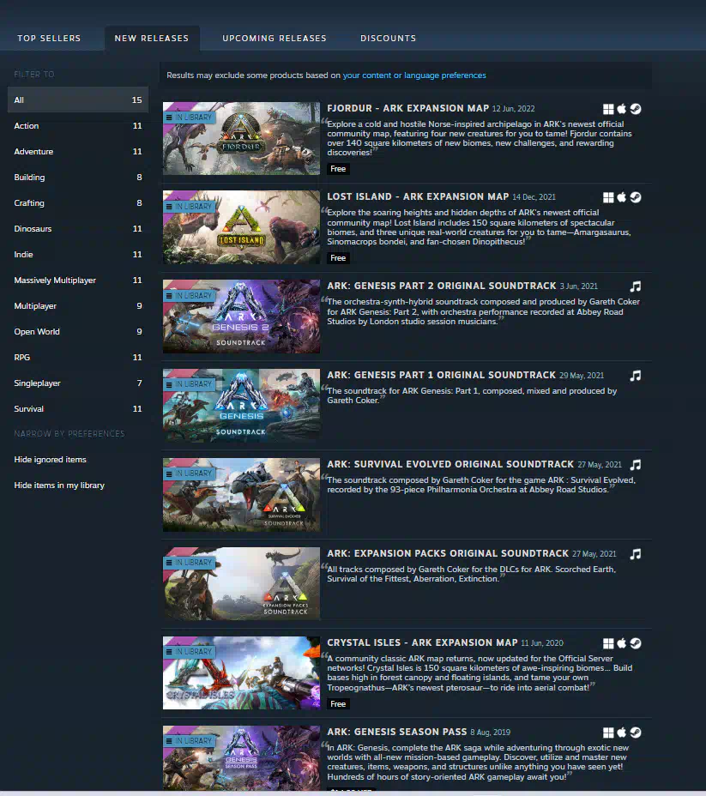Click Apple icon on Fjordur row
This screenshot has height=796, width=706.
[622, 109]
